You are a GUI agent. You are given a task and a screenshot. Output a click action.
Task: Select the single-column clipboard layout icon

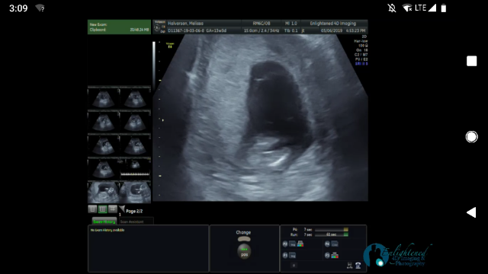(x=92, y=209)
